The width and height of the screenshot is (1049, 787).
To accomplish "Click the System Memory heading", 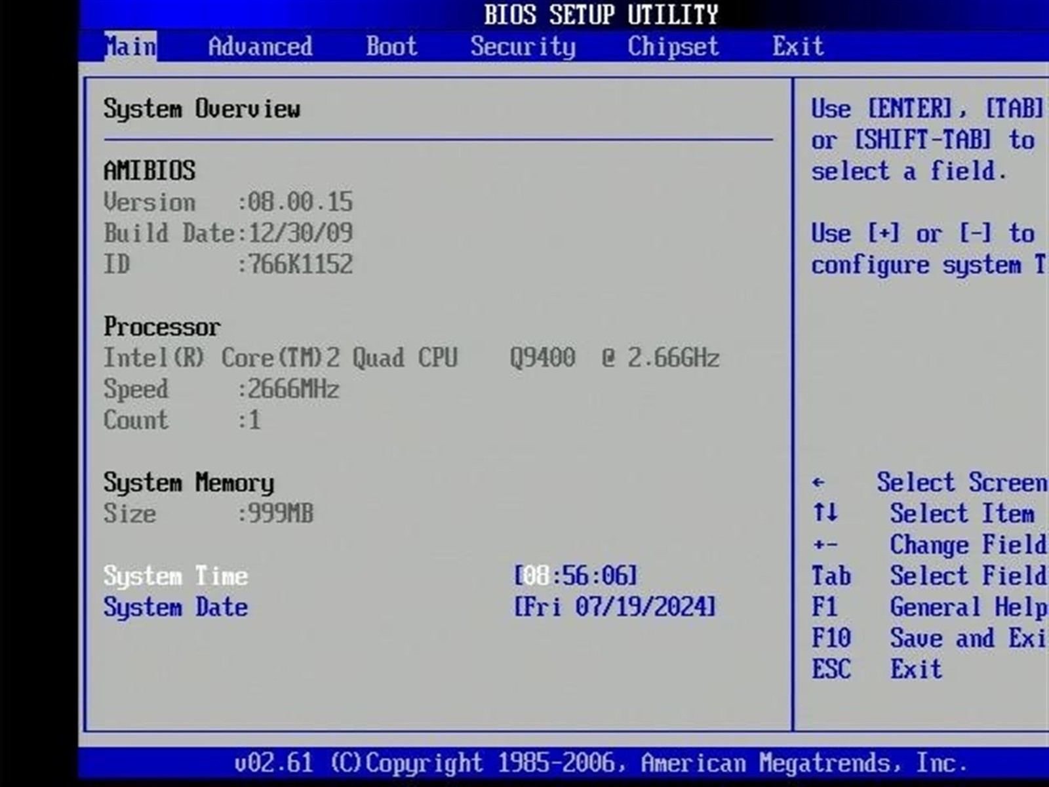I will click(189, 483).
